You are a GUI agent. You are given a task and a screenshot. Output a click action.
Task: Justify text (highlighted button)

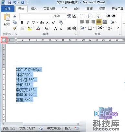coord(99,22)
